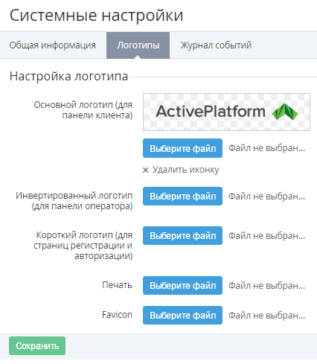Choose file for Короткий логотип
Viewport: 317px width, 364px height.
[182, 235]
